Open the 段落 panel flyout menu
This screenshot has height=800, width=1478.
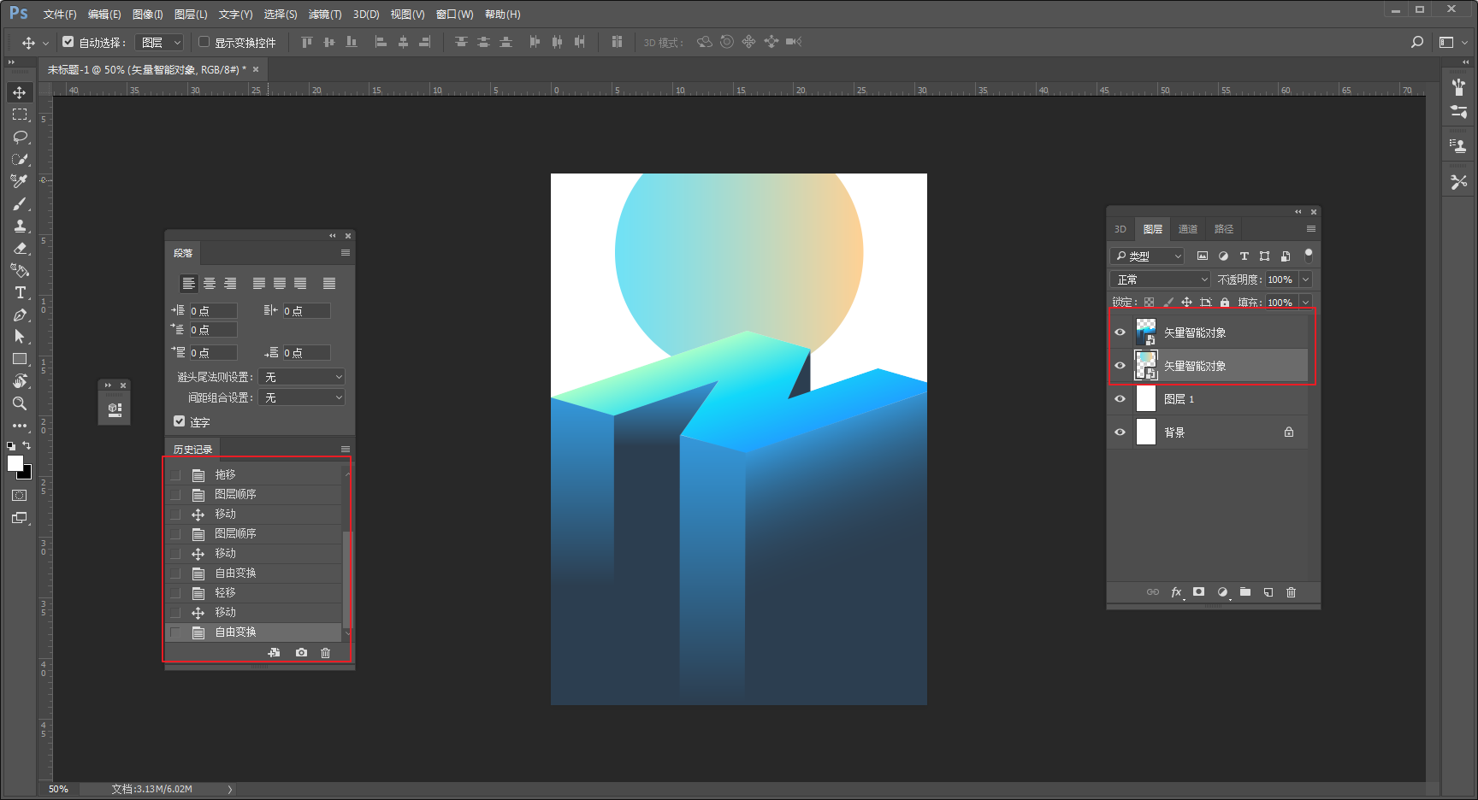coord(346,253)
